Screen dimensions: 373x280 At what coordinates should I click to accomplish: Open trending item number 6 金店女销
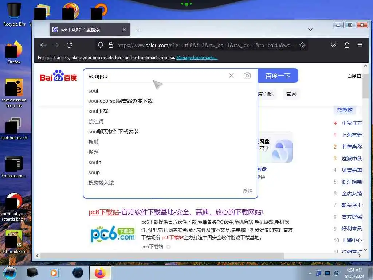(x=352, y=193)
